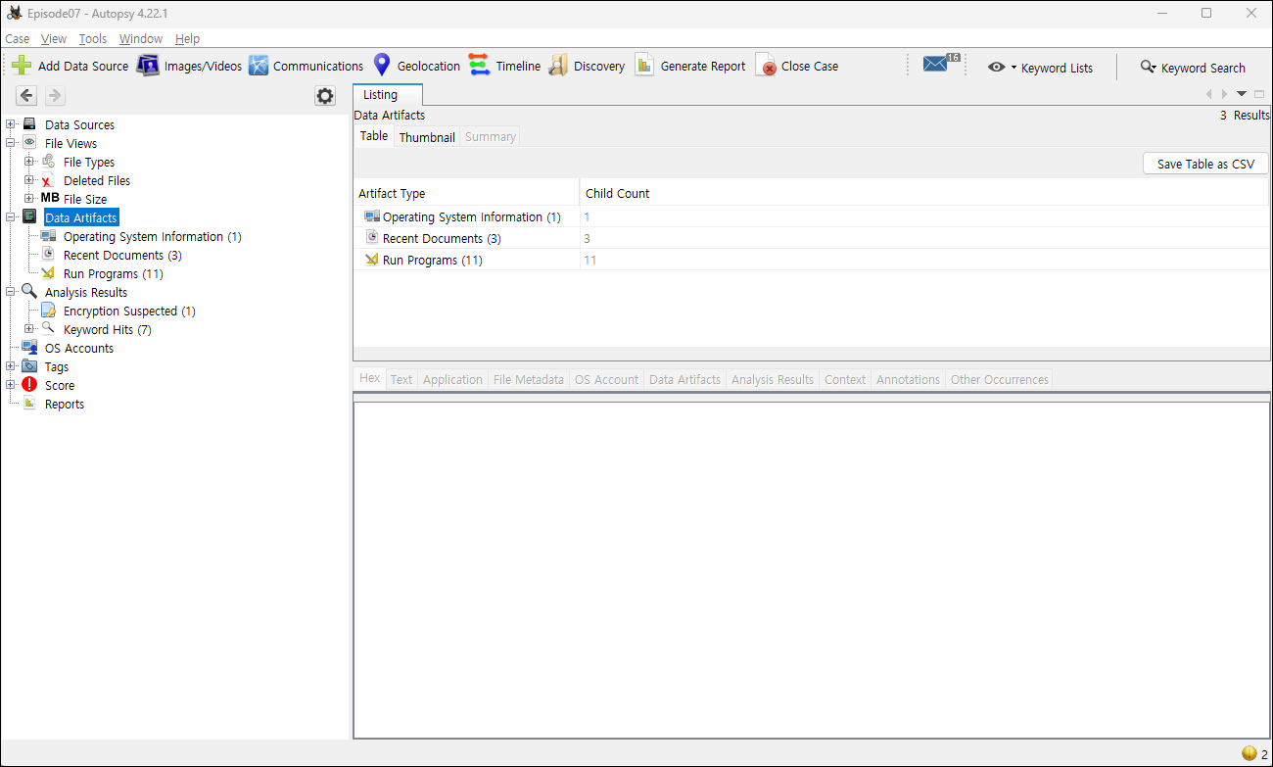
Task: Click the OS Accounts icon
Action: (x=29, y=348)
